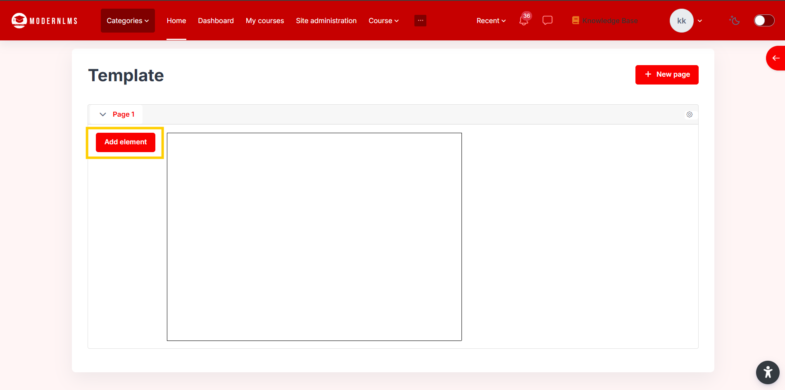Expand the user menu chevron
Image resolution: width=785 pixels, height=390 pixels.
tap(700, 21)
